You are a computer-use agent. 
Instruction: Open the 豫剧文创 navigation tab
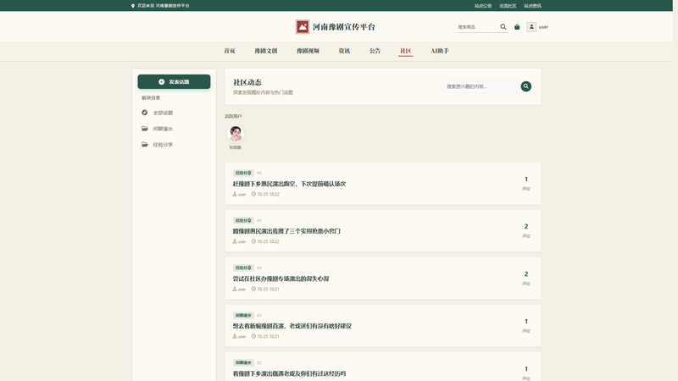point(265,51)
